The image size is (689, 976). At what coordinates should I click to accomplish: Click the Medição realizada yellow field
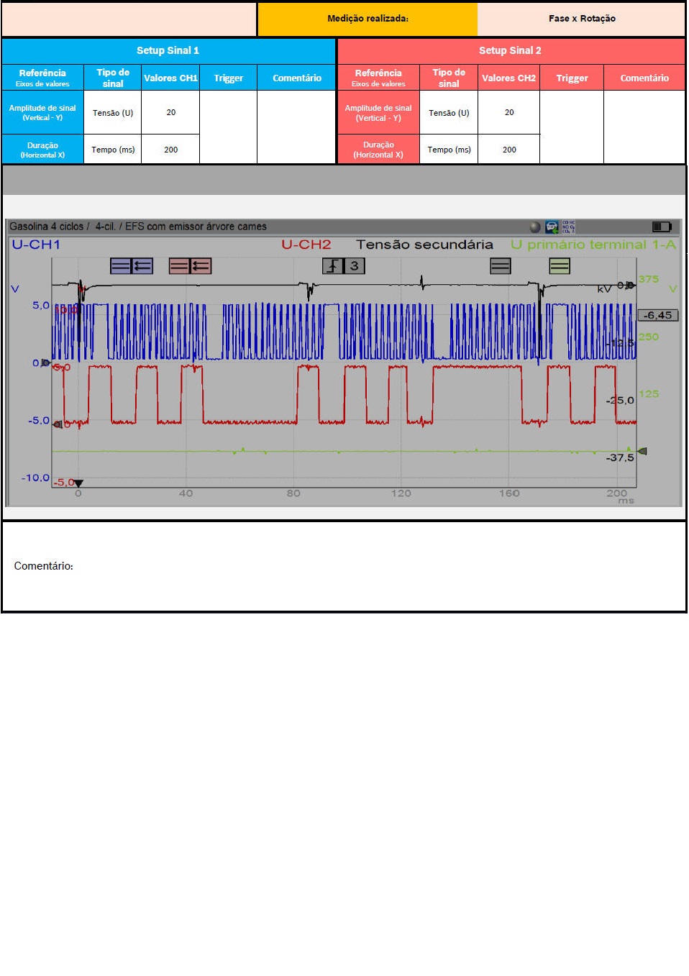368,19
